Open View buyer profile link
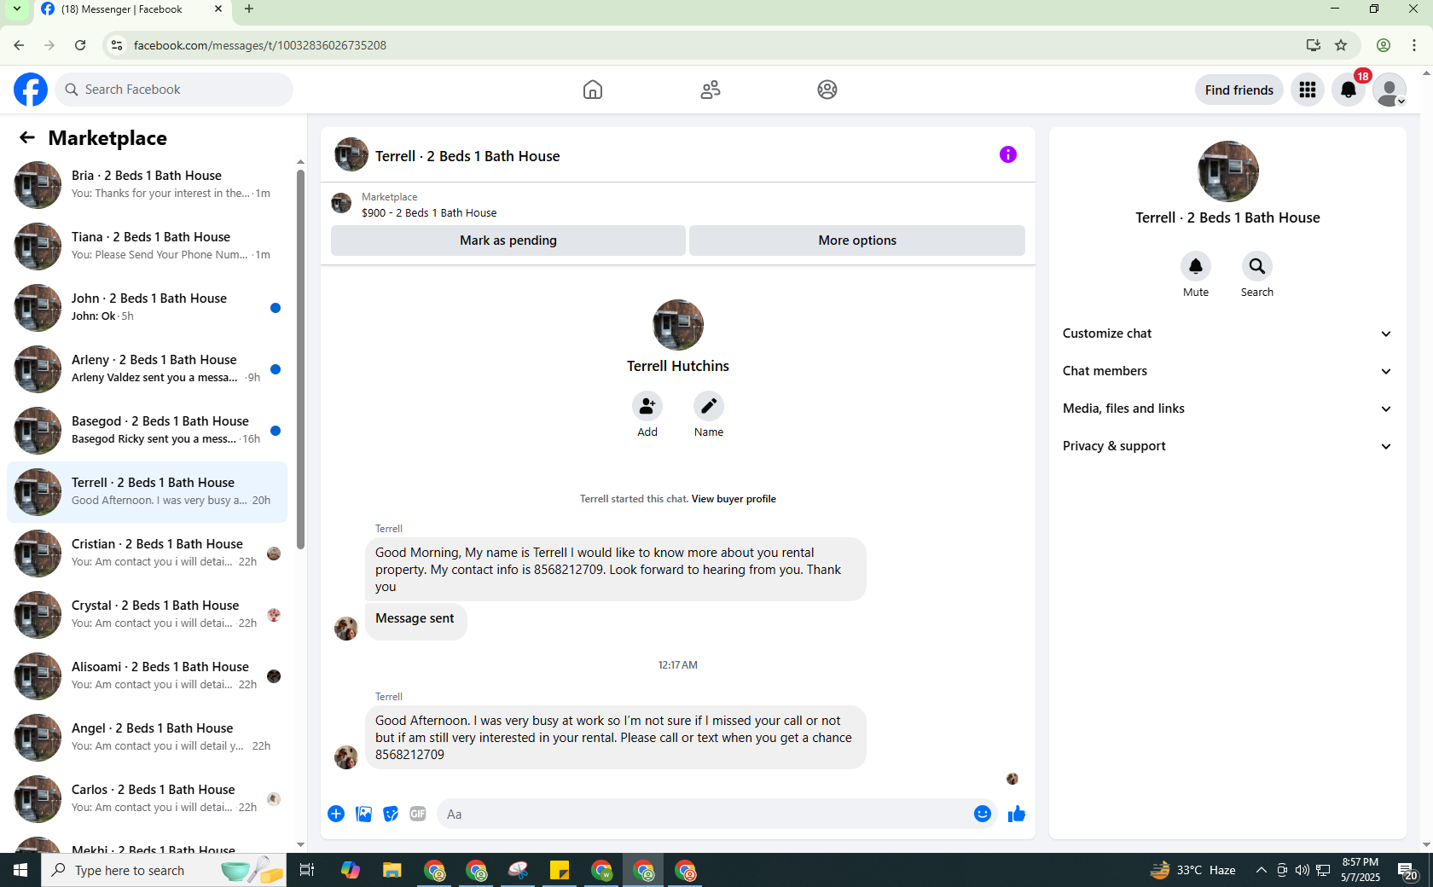This screenshot has width=1433, height=887. [734, 499]
